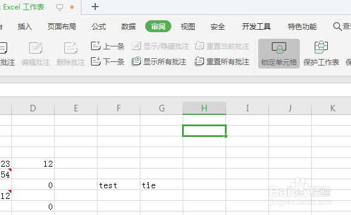The width and height of the screenshot is (351, 215).
Task: Switch to the Formulas (公式) tab
Action: [x=99, y=26]
